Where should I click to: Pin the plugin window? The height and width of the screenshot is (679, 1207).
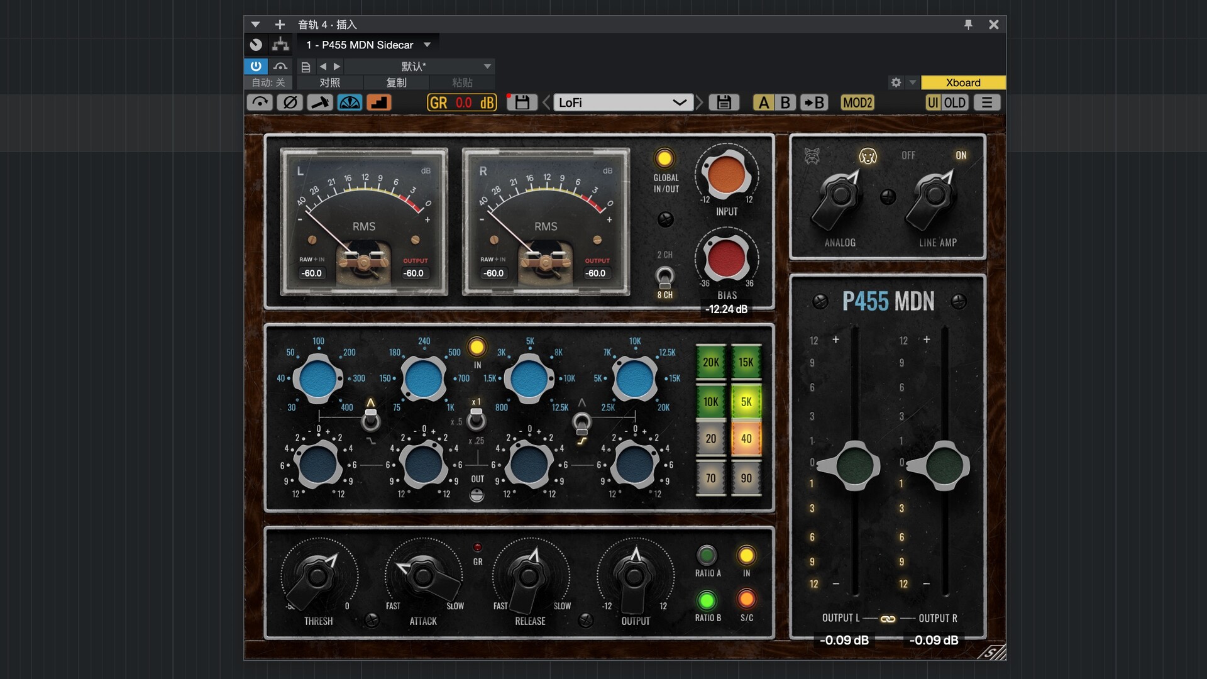(x=968, y=25)
